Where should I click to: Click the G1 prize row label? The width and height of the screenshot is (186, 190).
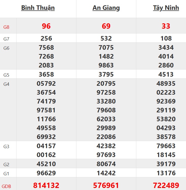[x=6, y=174]
